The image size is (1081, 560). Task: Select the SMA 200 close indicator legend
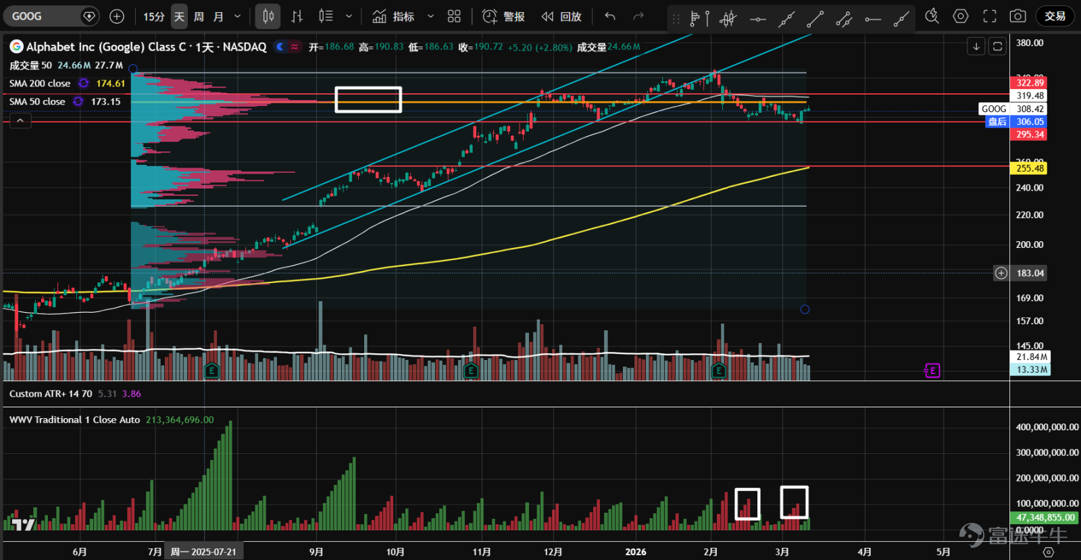pyautogui.click(x=40, y=84)
